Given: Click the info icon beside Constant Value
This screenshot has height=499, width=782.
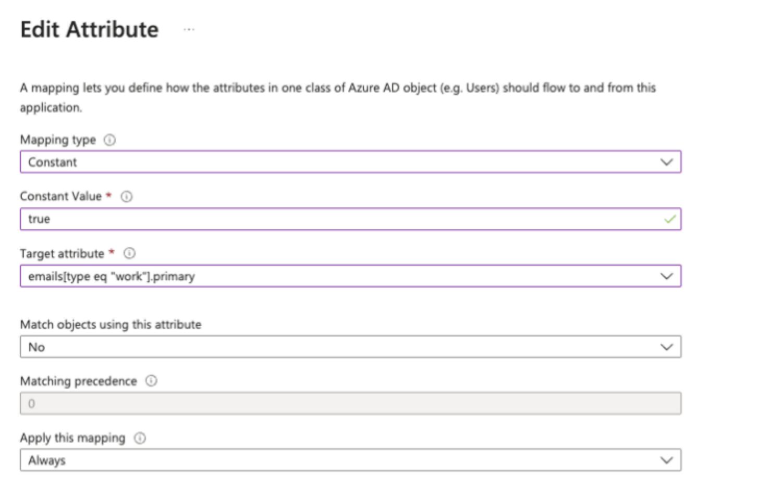Looking at the screenshot, I should click(127, 196).
